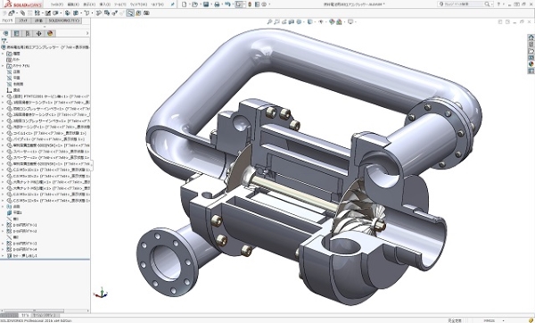Click the Assembly Features tool
Screen dimensions: 535x323
(76, 13)
